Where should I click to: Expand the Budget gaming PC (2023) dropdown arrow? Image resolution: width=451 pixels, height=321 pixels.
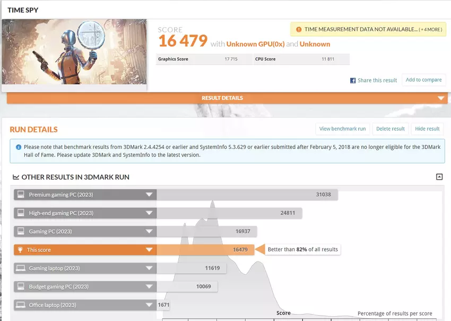pyautogui.click(x=149, y=287)
